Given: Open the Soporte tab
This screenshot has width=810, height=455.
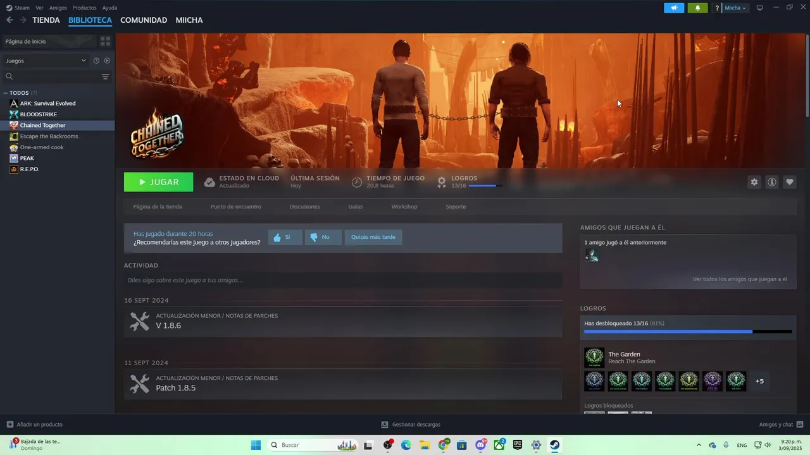Looking at the screenshot, I should [456, 207].
